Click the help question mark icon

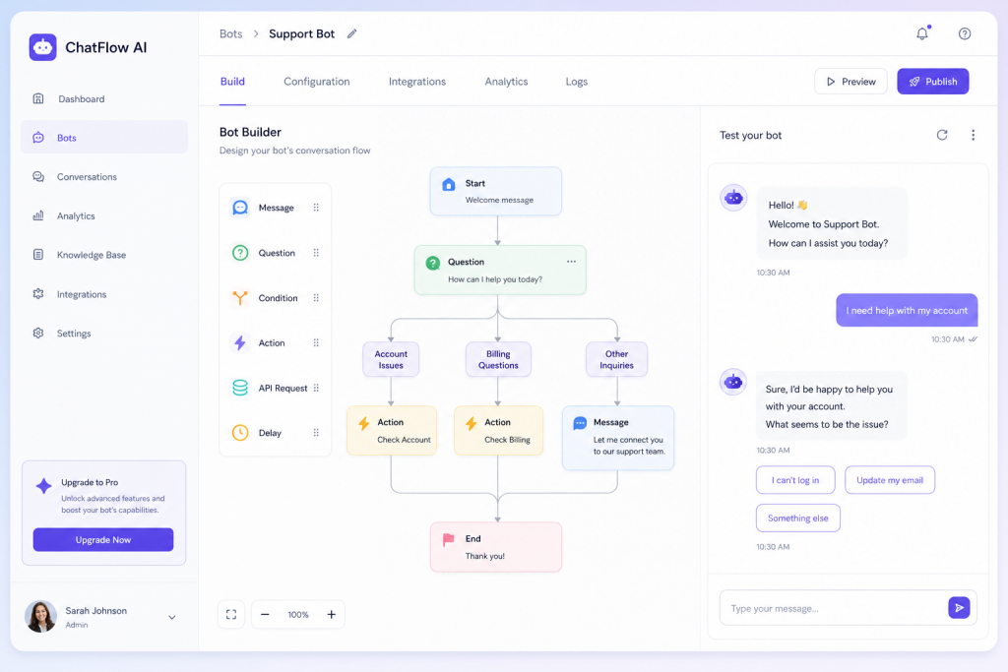click(x=965, y=33)
